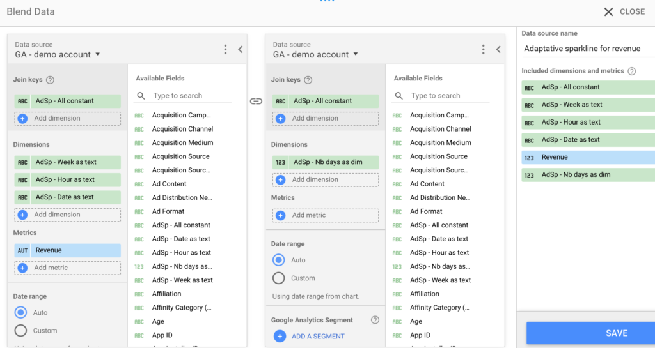655x348 pixels.
Task: Click Add dimension under second source Join keys
Action: pyautogui.click(x=326, y=119)
